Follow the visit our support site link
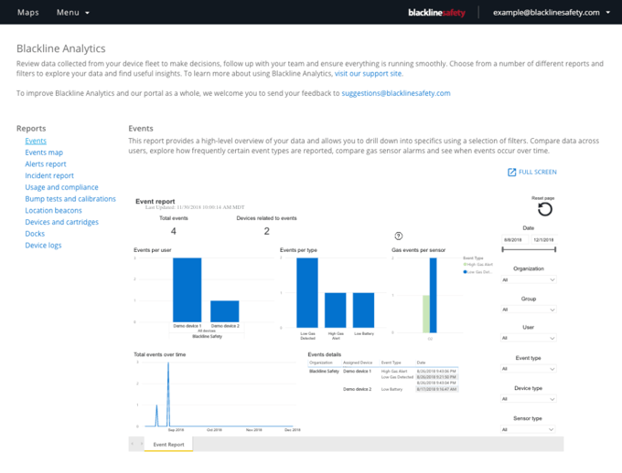622x473 pixels. [x=368, y=74]
